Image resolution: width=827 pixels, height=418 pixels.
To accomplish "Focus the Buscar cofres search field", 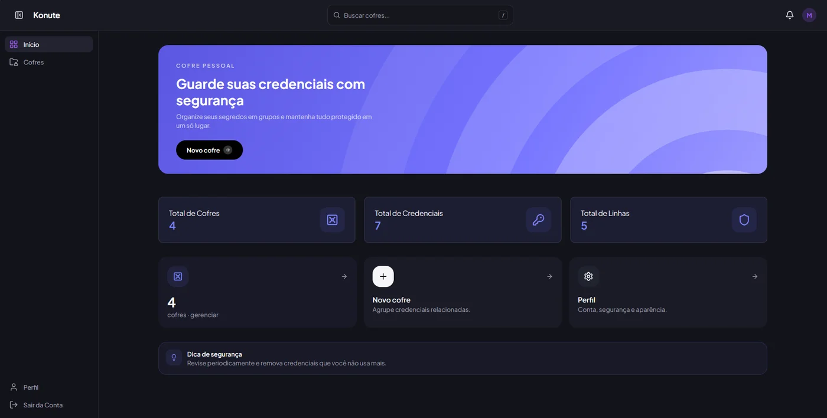I will 420,15.
